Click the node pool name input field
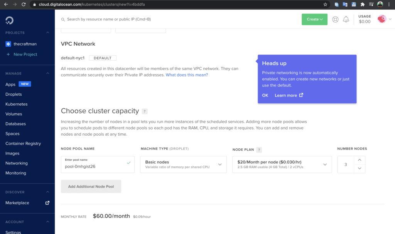Screen dimensions: 395x234 pos(98,164)
